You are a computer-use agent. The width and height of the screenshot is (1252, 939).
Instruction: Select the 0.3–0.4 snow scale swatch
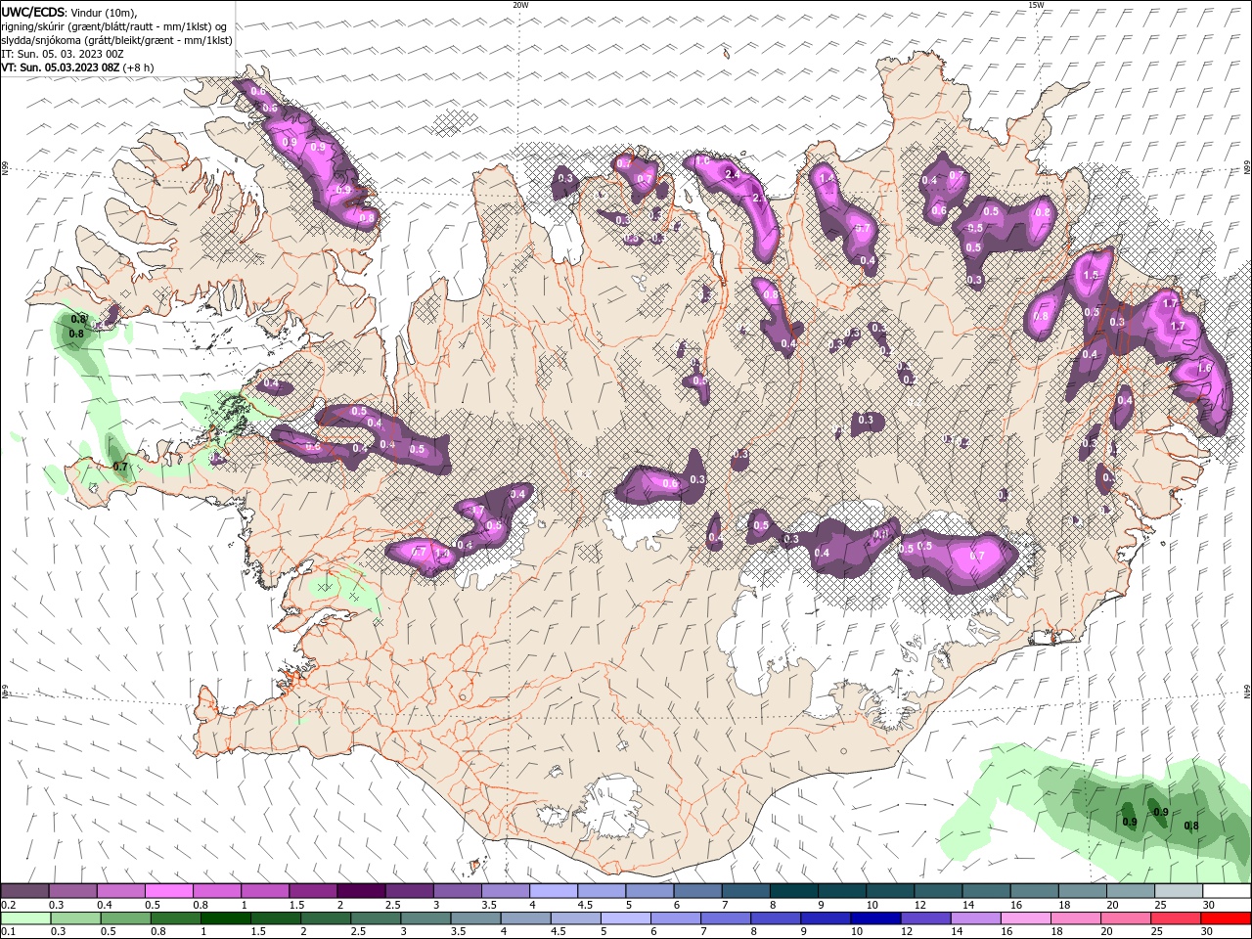tap(73, 891)
